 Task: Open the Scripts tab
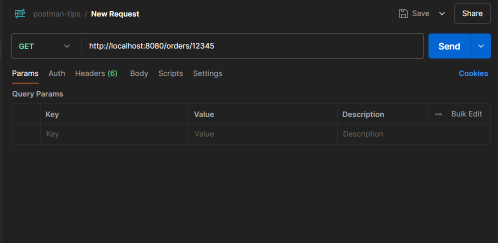pyautogui.click(x=170, y=73)
